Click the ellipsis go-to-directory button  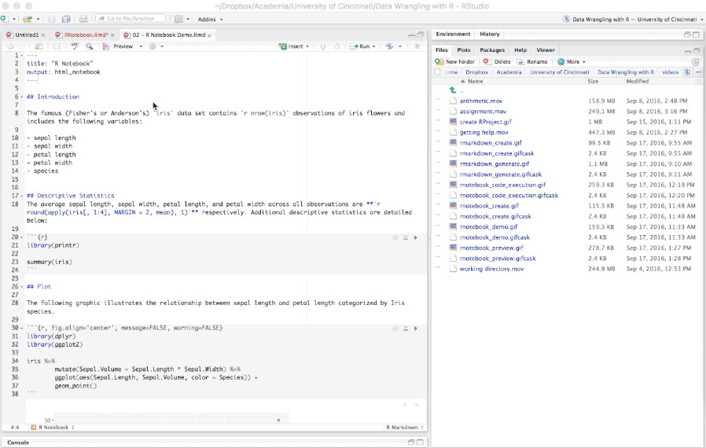pyautogui.click(x=698, y=72)
